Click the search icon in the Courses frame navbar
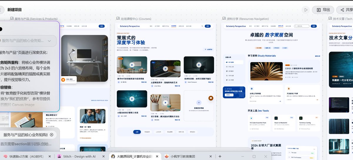 click(x=202, y=26)
